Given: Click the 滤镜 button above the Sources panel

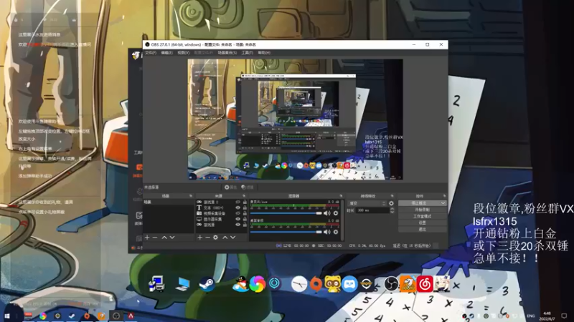Looking at the screenshot, I should (248, 187).
